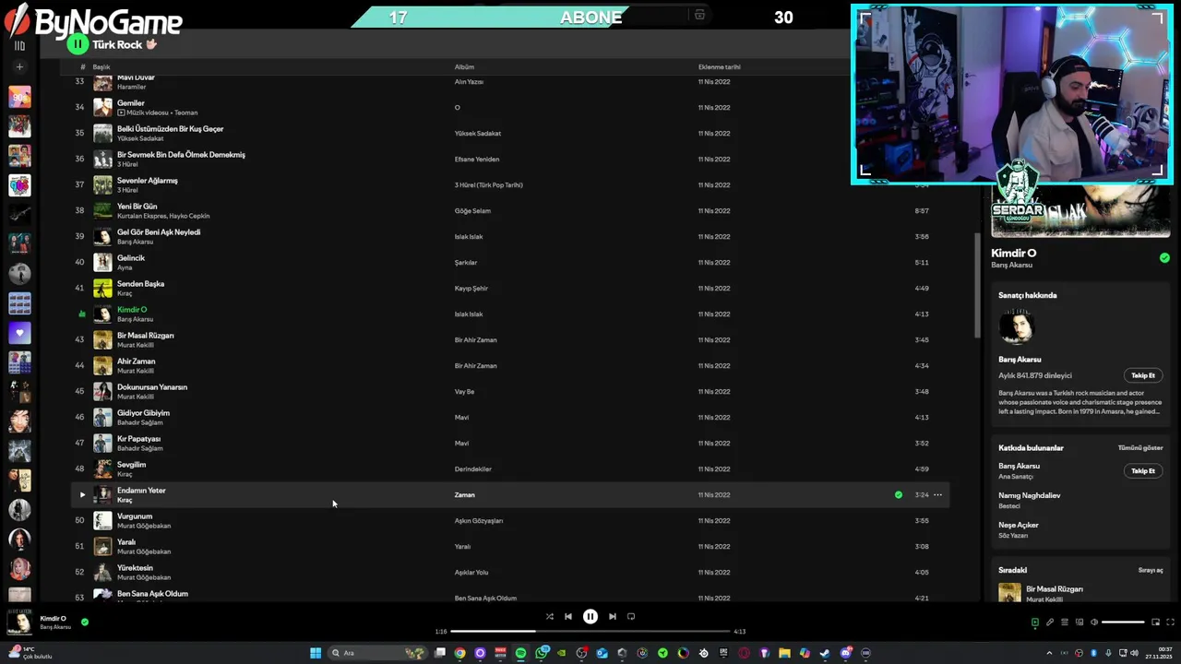Toggle saved checkmark in bottom-left now playing
This screenshot has height=664, width=1181.
coord(85,622)
